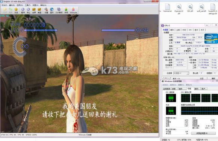Open the Wiimote settings icon
The height and width of the screenshot is (141, 218).
73,10
